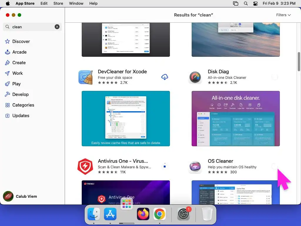Image resolution: width=301 pixels, height=226 pixels.
Task: Open the Edit menu
Action: click(x=44, y=4)
